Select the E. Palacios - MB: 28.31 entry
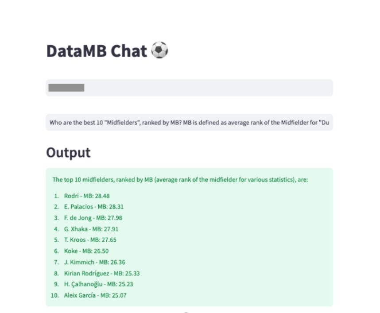Image resolution: width=380 pixels, height=313 pixels. (x=93, y=207)
